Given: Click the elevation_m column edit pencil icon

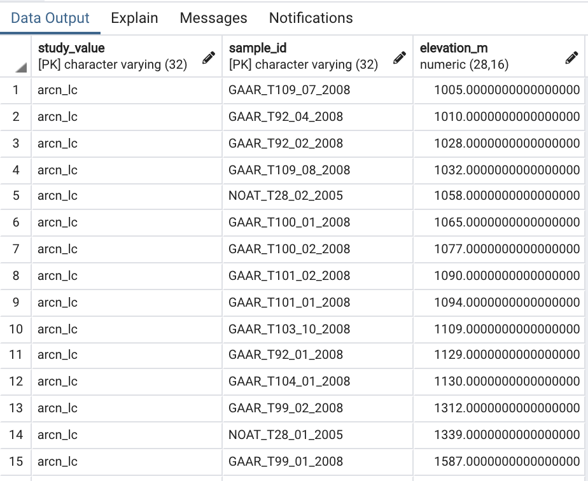Looking at the screenshot, I should pyautogui.click(x=571, y=58).
